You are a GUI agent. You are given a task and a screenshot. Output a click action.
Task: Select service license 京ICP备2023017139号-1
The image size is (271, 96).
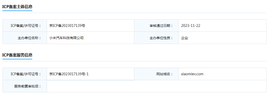point(69,74)
